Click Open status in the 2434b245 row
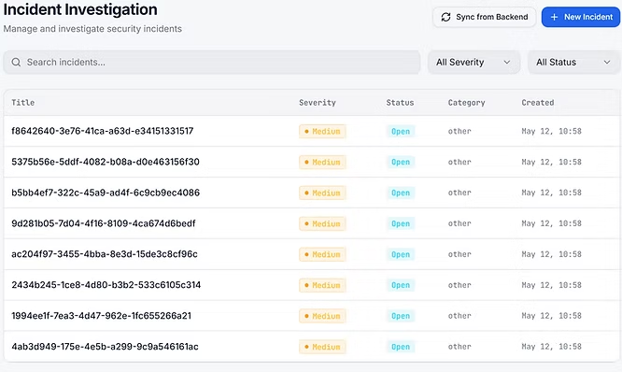 [x=401, y=285]
